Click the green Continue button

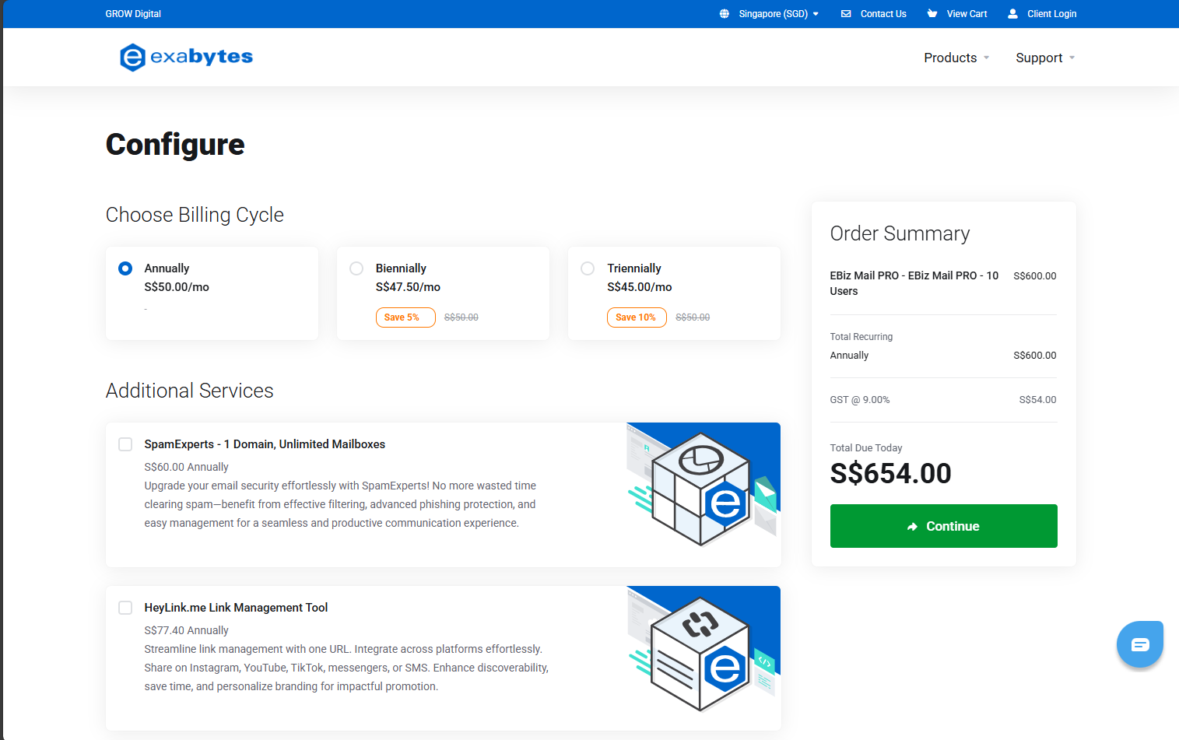(943, 526)
